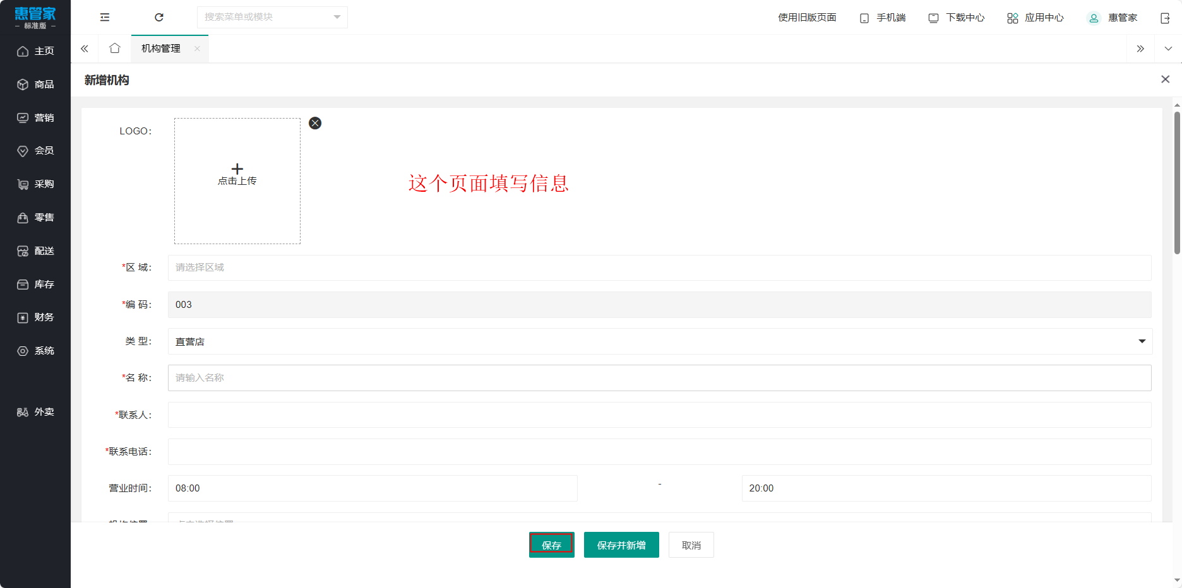The width and height of the screenshot is (1182, 588).
Task: Open the 零售 retail sidebar menu
Action: [35, 218]
